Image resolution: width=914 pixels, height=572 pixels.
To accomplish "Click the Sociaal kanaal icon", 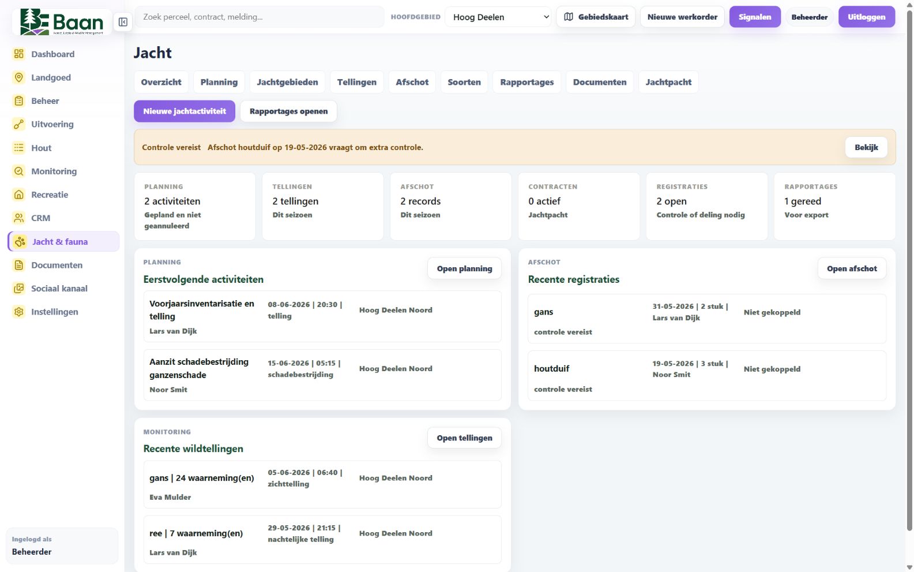I will [x=19, y=288].
